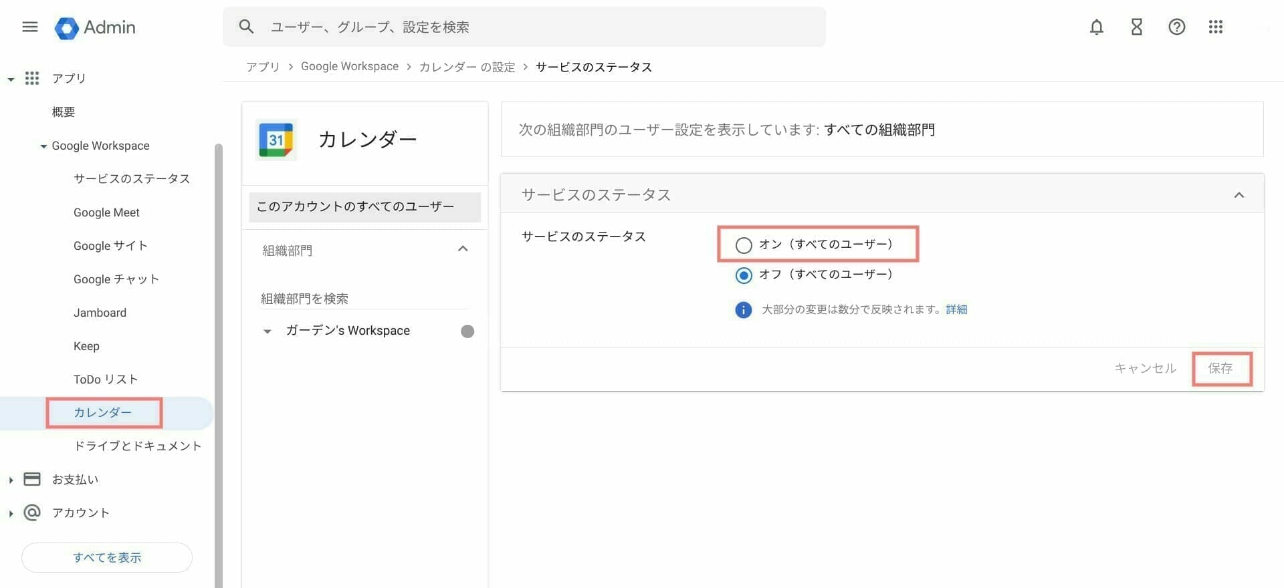Click the gray status dot beside ガーデン's Workspace
This screenshot has width=1284, height=588.
click(467, 331)
